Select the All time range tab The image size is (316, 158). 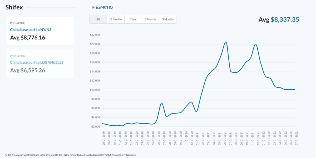click(98, 19)
